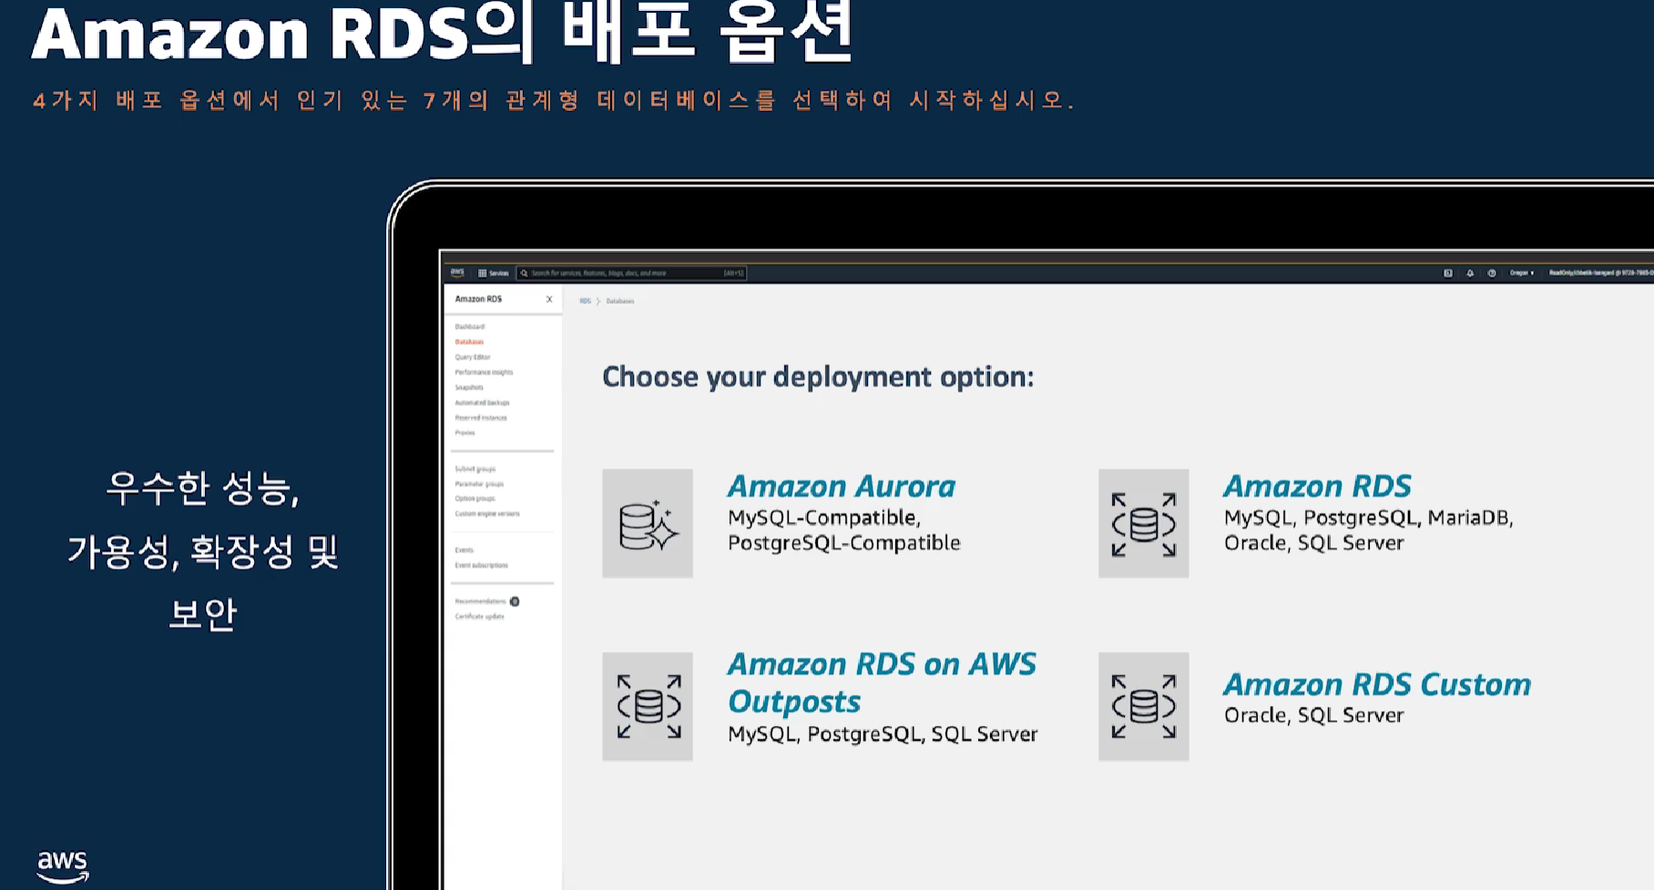The image size is (1654, 890).
Task: Select Databases in RDS sidebar
Action: [469, 342]
